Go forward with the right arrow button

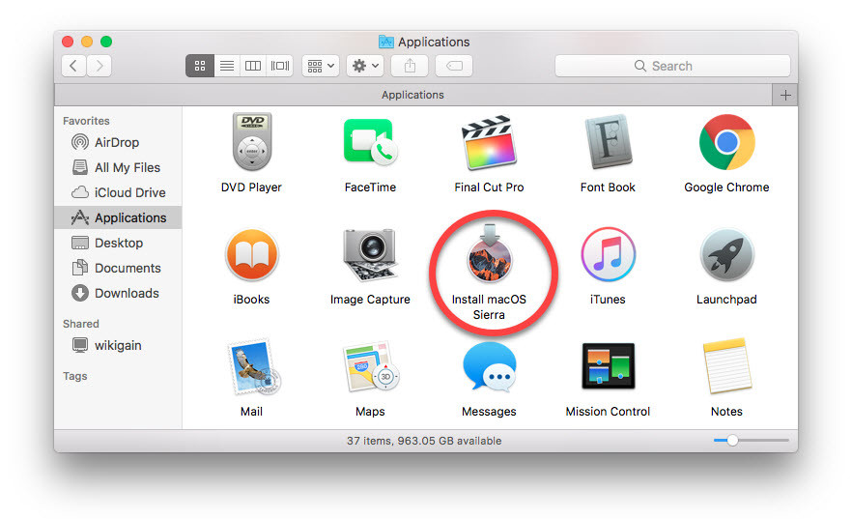coord(99,66)
